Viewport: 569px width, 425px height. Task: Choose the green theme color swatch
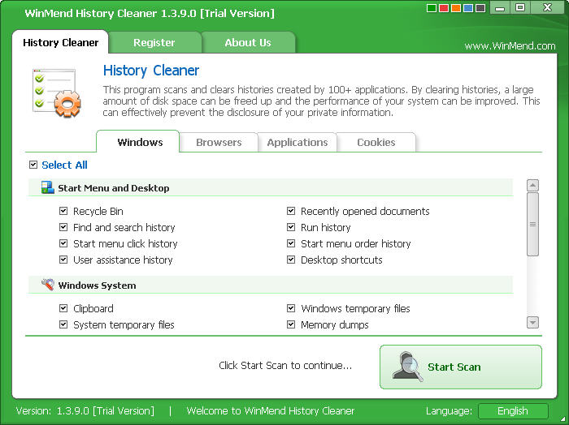pos(432,8)
